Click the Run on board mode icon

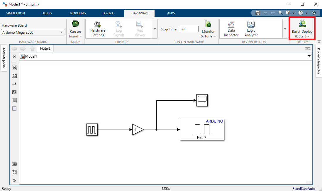[x=75, y=24]
